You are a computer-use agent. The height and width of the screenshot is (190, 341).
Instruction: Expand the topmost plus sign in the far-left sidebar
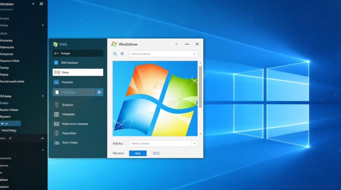pyautogui.click(x=43, y=25)
